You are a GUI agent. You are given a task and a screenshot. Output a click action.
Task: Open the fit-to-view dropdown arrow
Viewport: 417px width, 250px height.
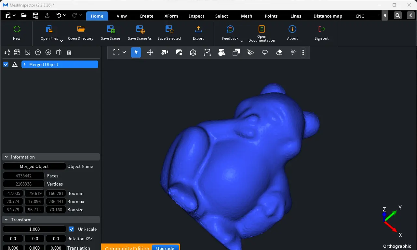[x=124, y=52]
